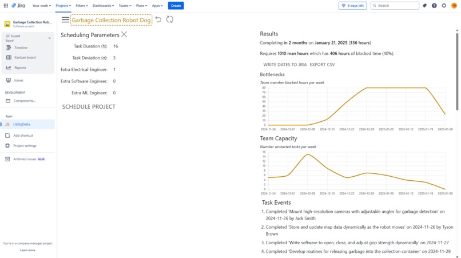Open Timeline in the sidebar
Image resolution: width=461 pixels, height=258 pixels.
point(21,47)
